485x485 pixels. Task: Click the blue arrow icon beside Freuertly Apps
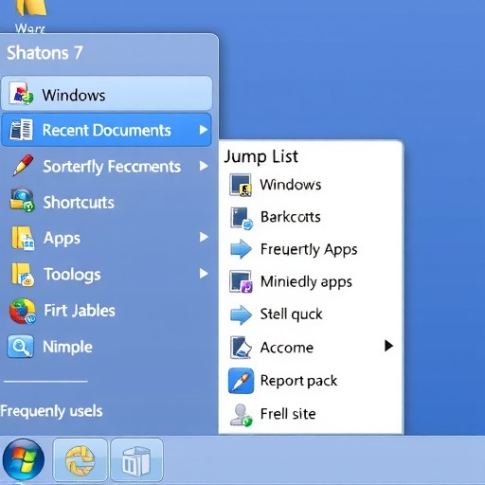coord(241,249)
